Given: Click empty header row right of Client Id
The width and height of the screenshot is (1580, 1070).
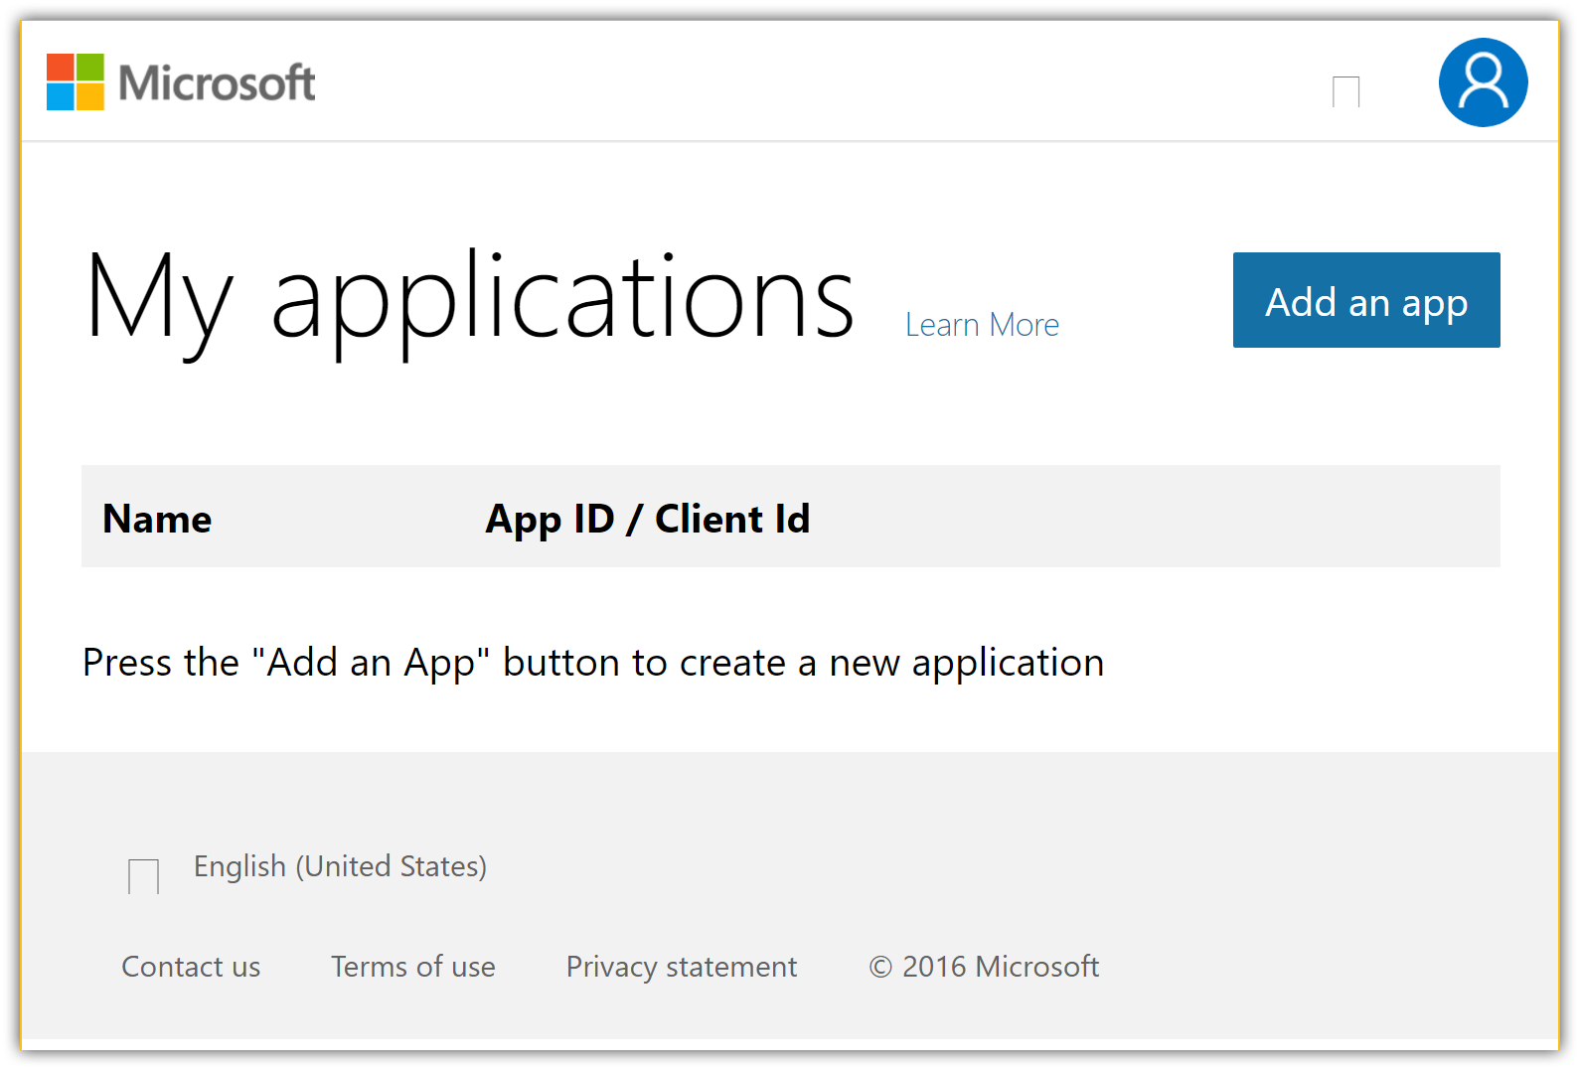Looking at the screenshot, I should [x=1153, y=517].
